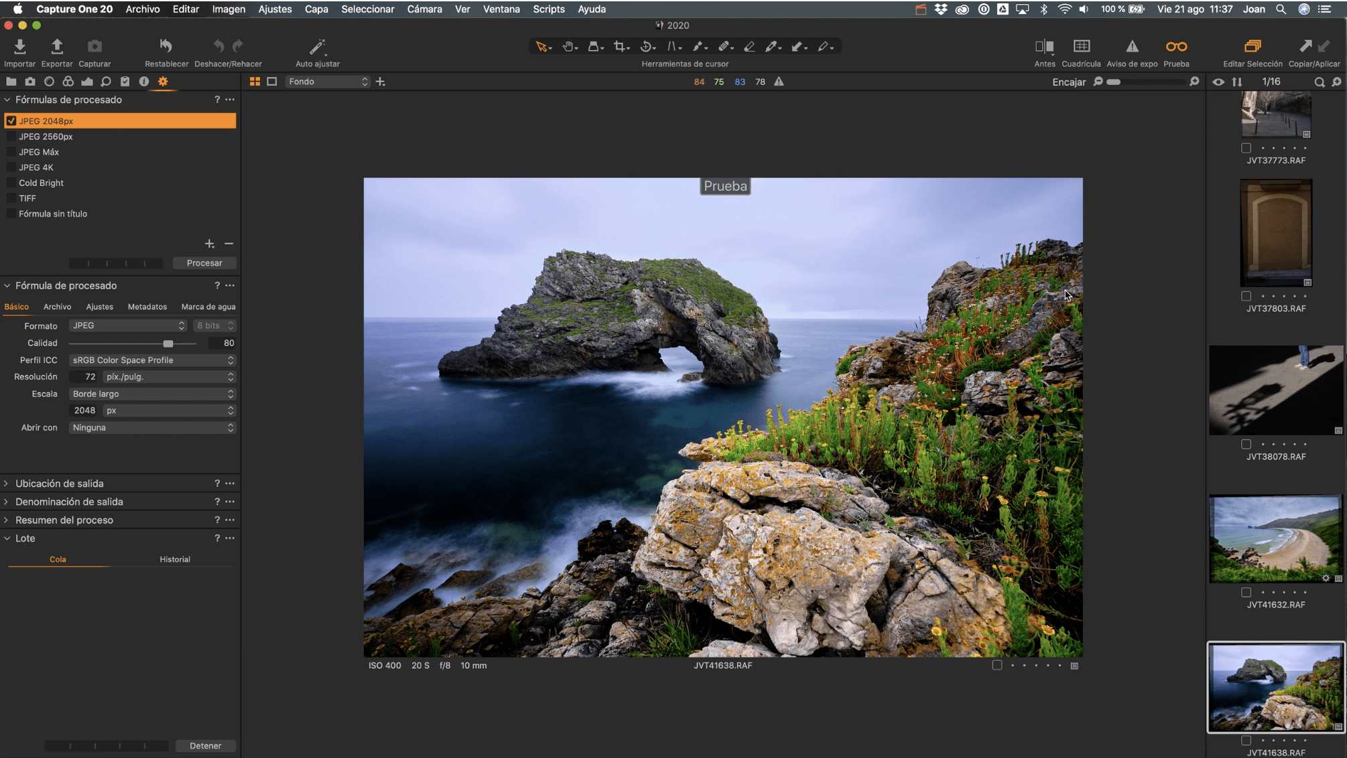Open the Formato JPEG dropdown

(x=127, y=325)
